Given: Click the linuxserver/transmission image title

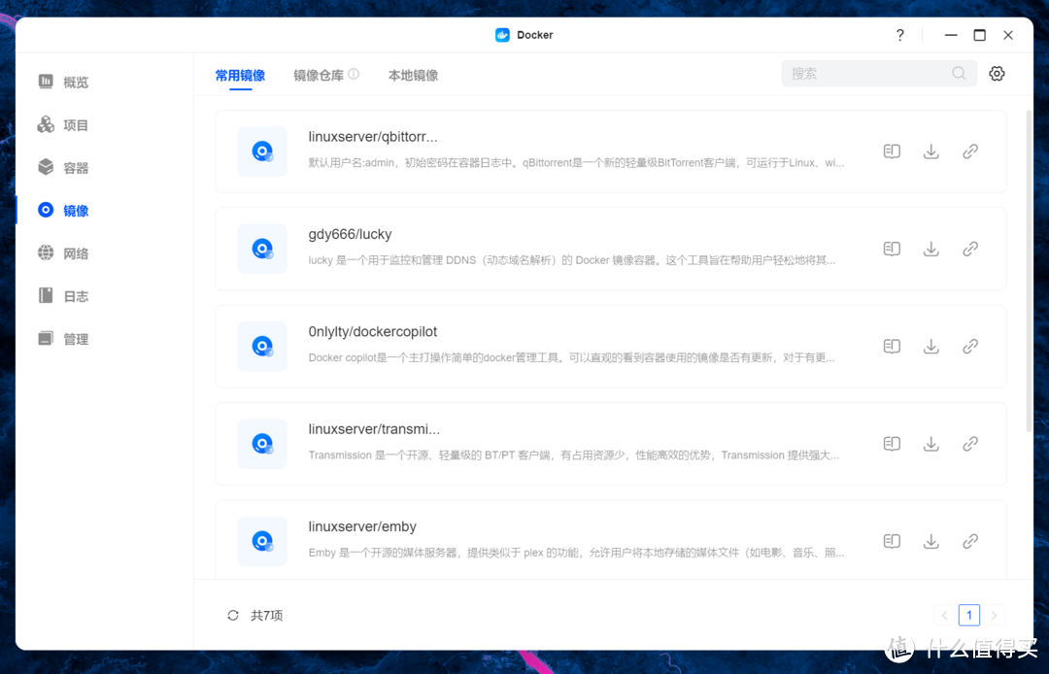Looking at the screenshot, I should coord(375,428).
